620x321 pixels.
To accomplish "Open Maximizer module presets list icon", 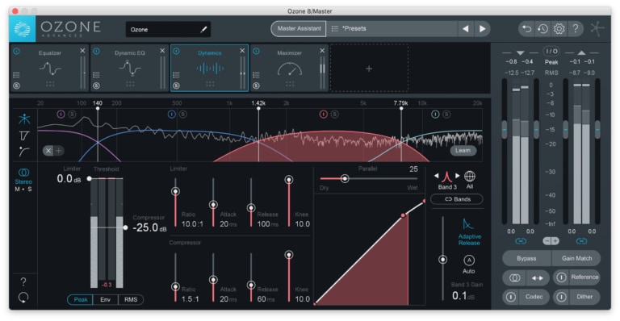I will click(x=256, y=75).
